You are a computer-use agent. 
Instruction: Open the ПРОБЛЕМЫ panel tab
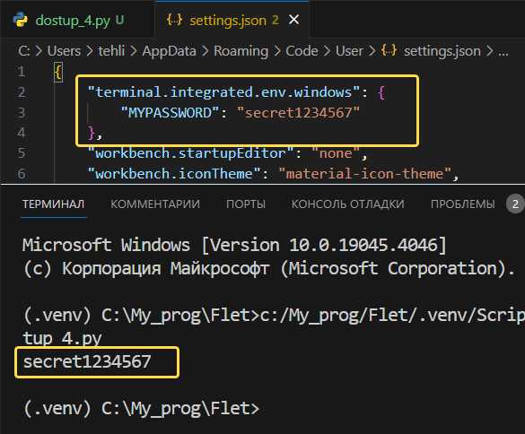(x=463, y=204)
